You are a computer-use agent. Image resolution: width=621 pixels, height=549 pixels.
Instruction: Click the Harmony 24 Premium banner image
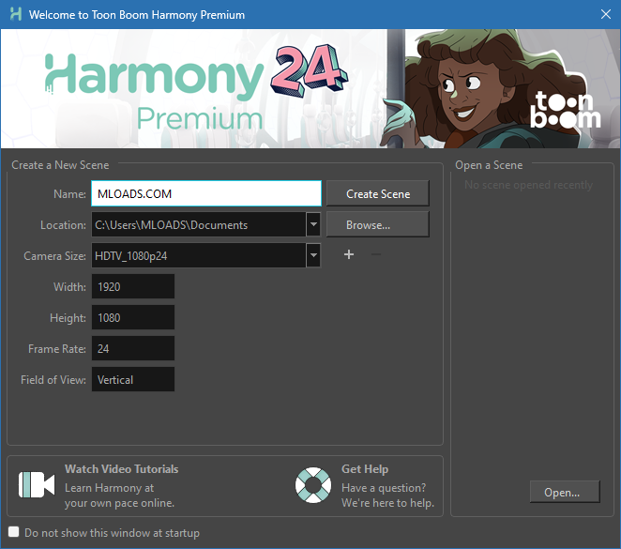[310, 89]
